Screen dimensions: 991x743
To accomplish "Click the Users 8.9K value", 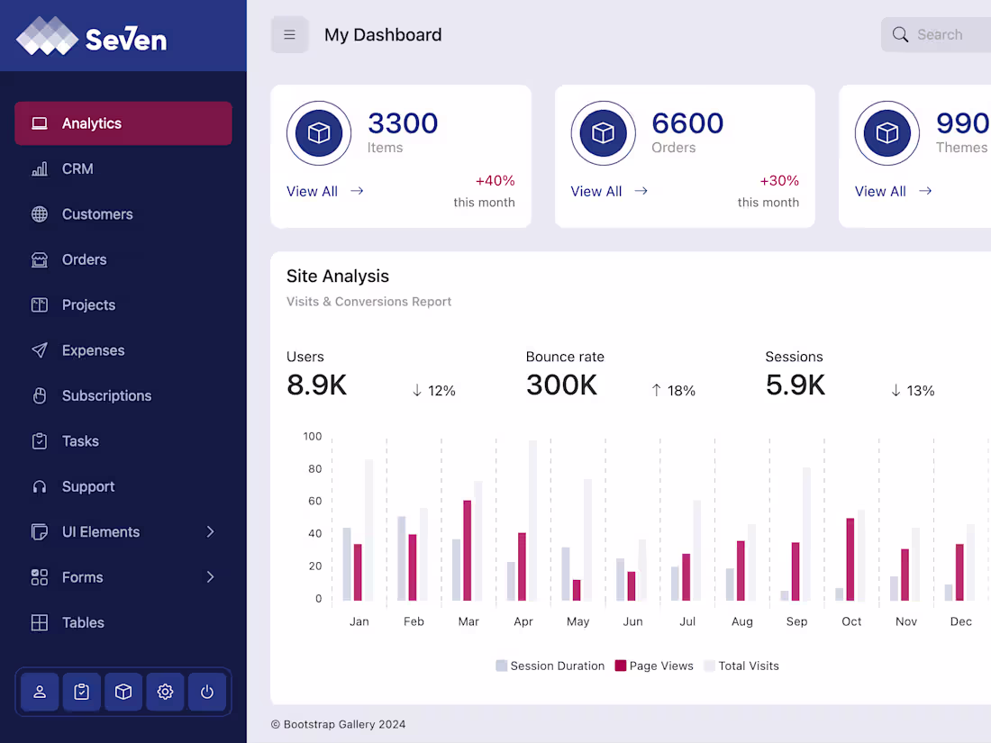I will tap(316, 385).
